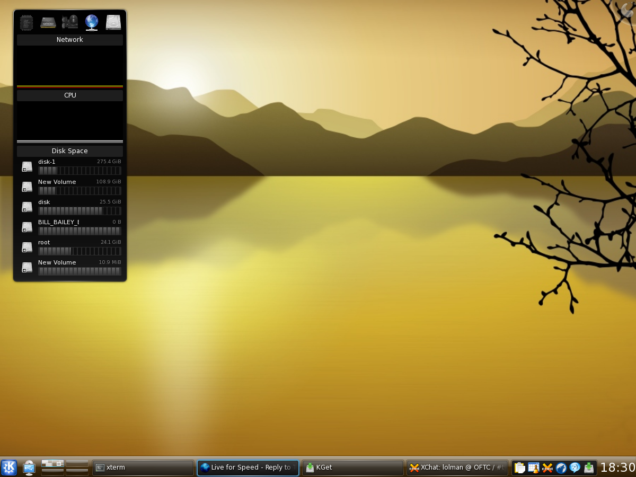Click the XChat icon in the system tray

tap(547, 467)
